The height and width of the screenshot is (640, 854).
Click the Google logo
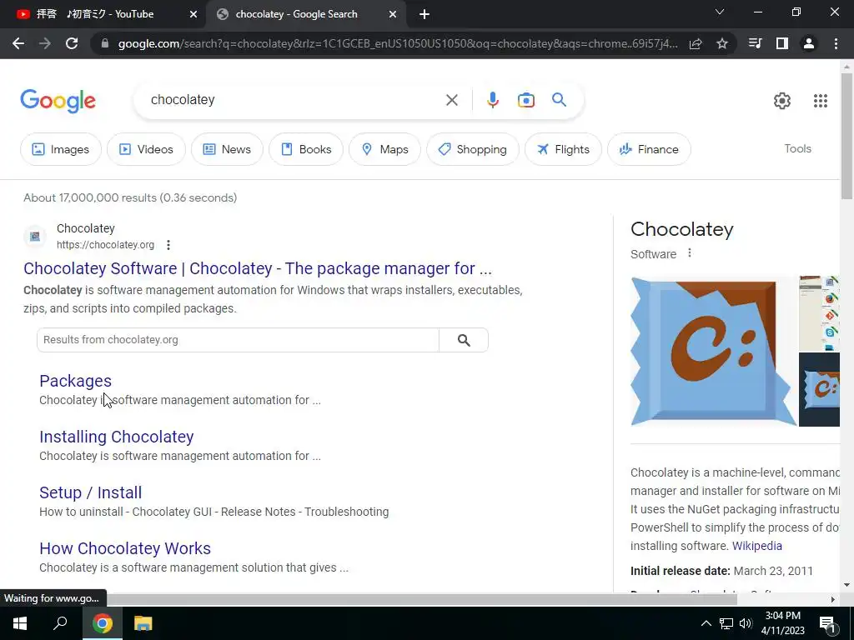58,101
